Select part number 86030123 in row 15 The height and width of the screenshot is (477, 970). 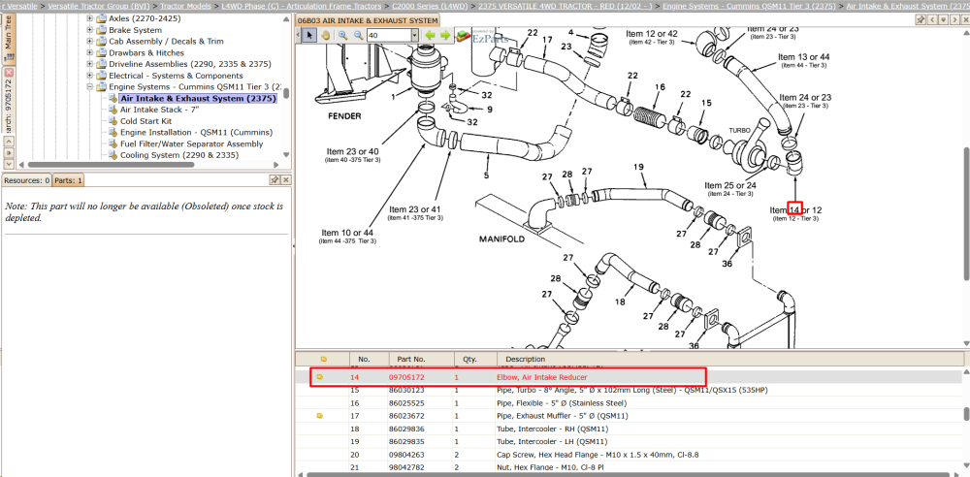point(406,391)
